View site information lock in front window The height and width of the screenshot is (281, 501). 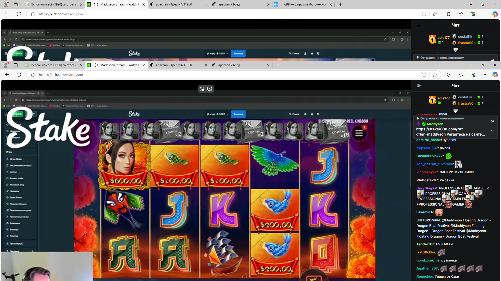pos(33,75)
